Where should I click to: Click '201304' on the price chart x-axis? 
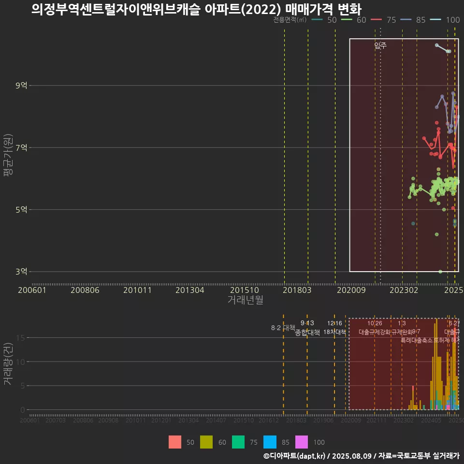[x=189, y=290]
